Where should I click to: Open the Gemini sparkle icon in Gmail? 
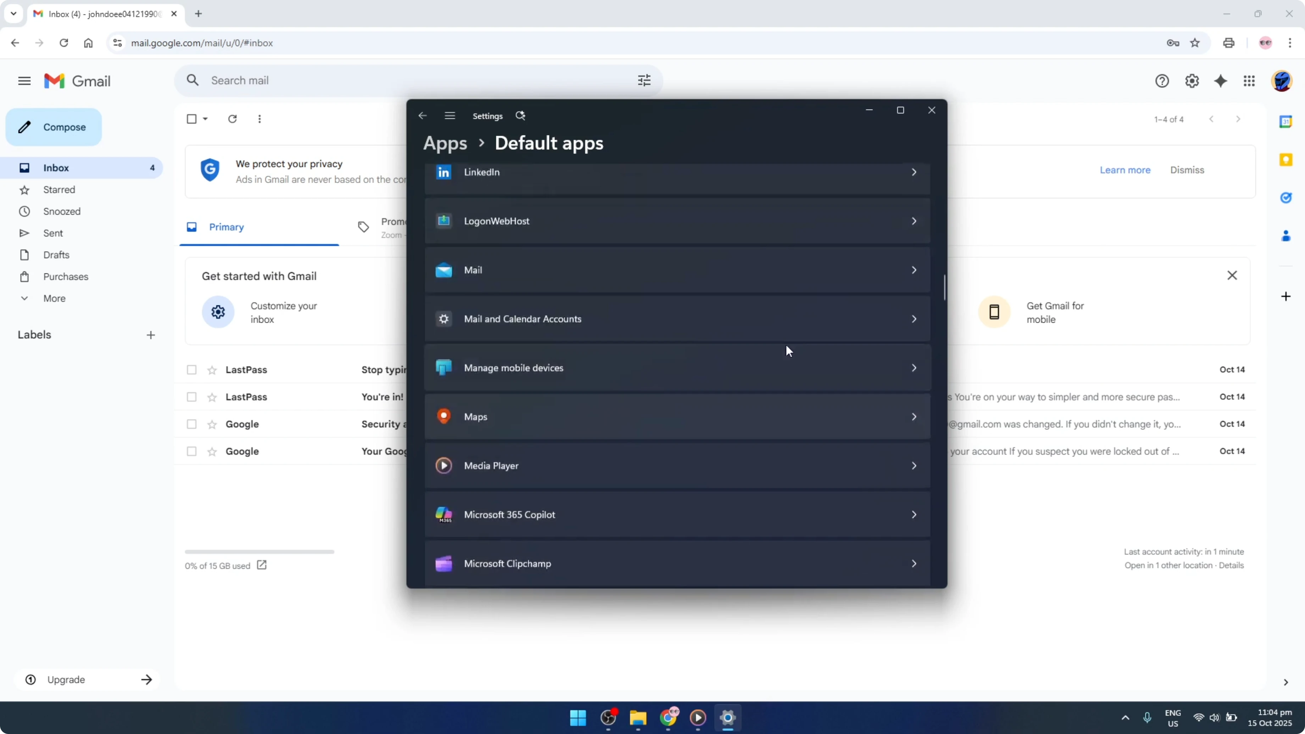(1220, 81)
